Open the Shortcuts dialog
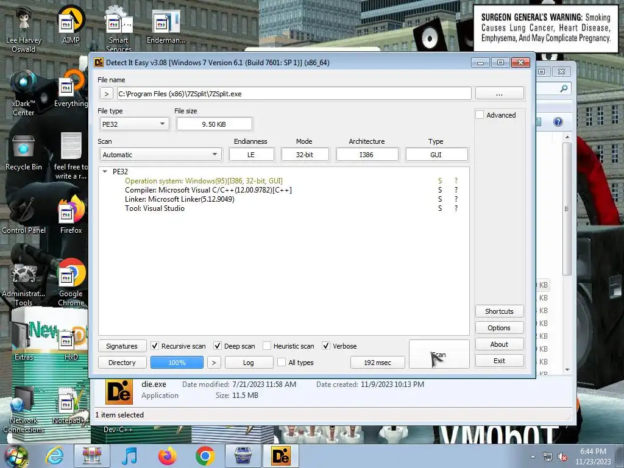The width and height of the screenshot is (624, 468). (499, 311)
